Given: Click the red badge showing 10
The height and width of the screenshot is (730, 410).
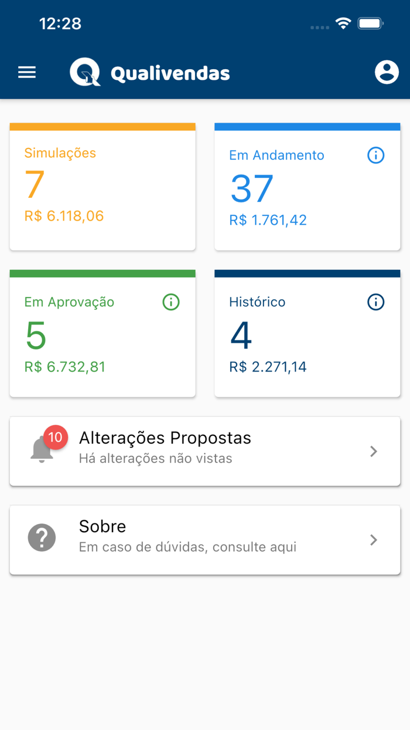Looking at the screenshot, I should (x=56, y=437).
